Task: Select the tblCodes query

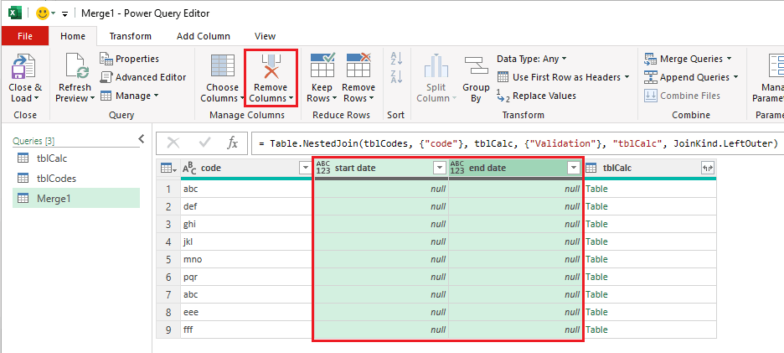Action: coord(76,179)
